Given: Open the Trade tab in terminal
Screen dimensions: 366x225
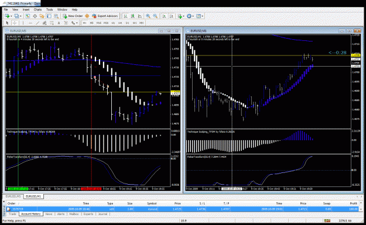Looking at the screenshot, I should tap(13, 214).
